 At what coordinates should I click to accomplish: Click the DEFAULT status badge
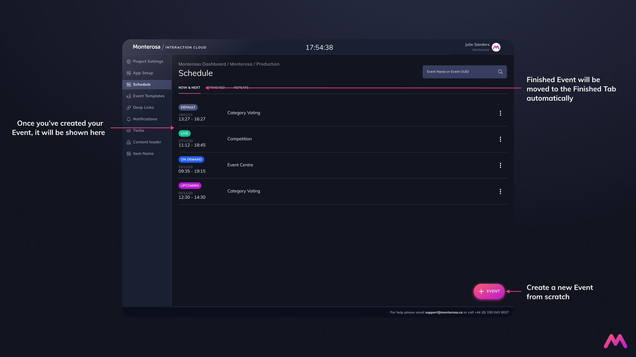coord(188,107)
